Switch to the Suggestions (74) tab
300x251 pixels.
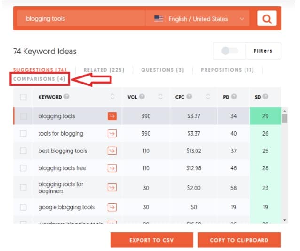point(40,70)
